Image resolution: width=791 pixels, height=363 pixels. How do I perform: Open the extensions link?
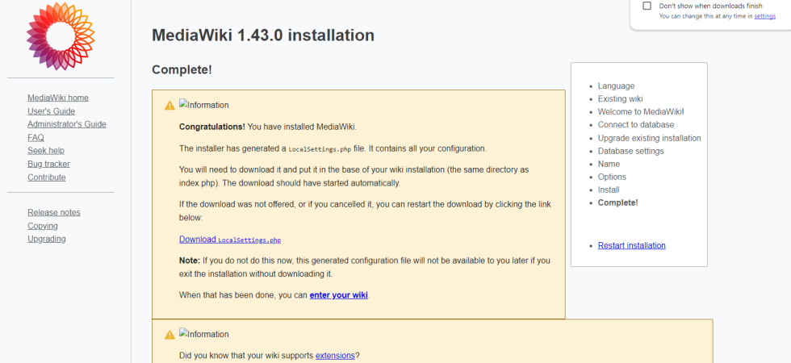[x=335, y=356]
